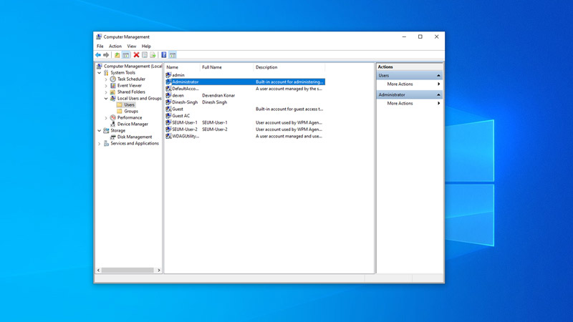Screen dimensions: 573x322
Task: Click the Task Scheduler clock icon in tree
Action: click(113, 79)
